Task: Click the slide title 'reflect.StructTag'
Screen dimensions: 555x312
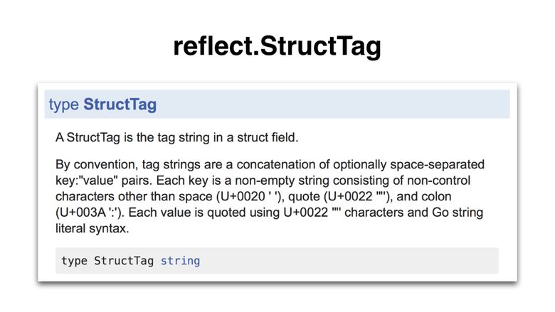Action: (277, 46)
